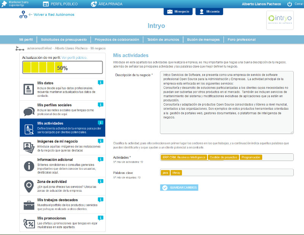Click the Mis datos profile card icon
Viewport: 304px width, 235px height.
29,88
